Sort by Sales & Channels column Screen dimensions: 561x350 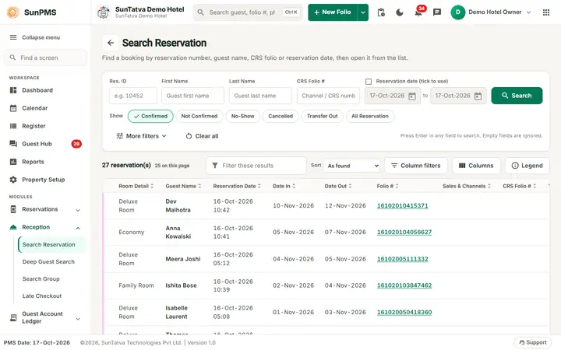point(467,186)
